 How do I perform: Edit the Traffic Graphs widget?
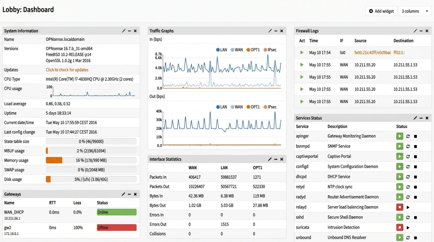coord(270,31)
